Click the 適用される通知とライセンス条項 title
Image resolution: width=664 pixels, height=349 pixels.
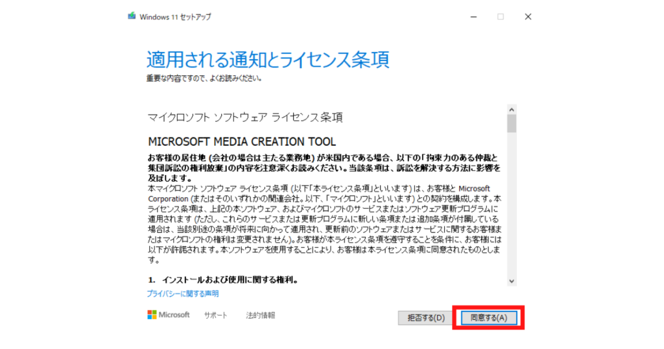pyautogui.click(x=268, y=59)
